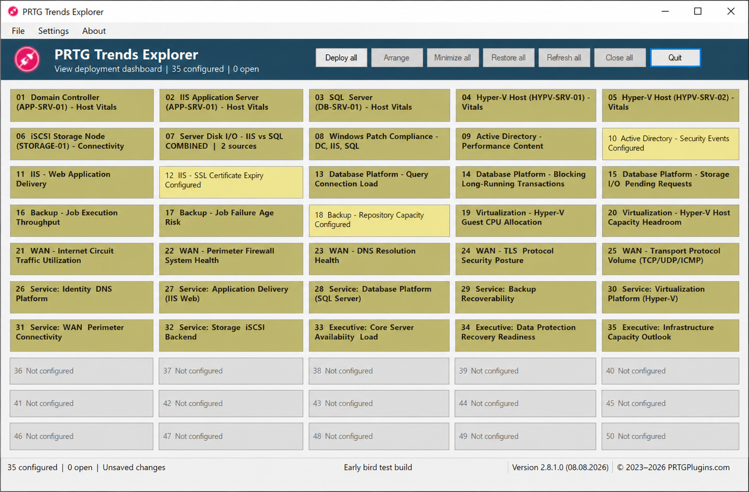
Task: Open tile 24 WAN TLS Protocol Security
Action: [525, 259]
